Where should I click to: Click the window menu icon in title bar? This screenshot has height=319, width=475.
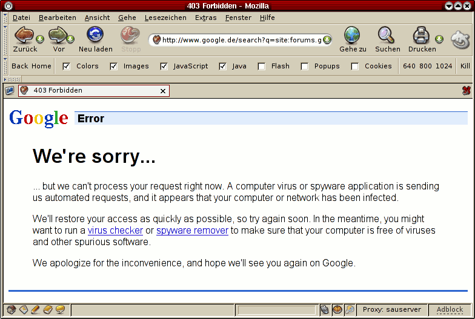coord(8,6)
